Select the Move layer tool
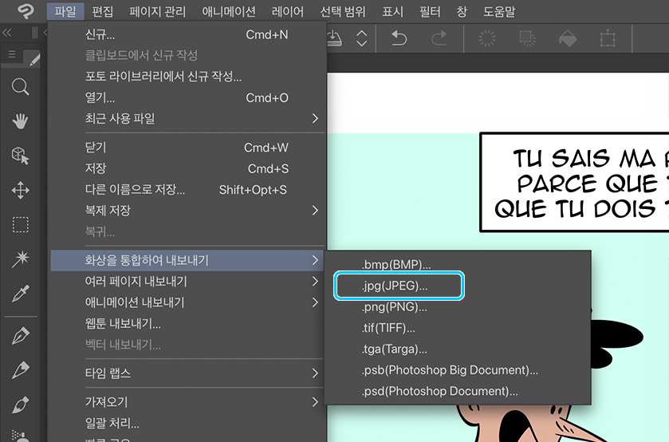This screenshot has width=669, height=442. pos(21,190)
